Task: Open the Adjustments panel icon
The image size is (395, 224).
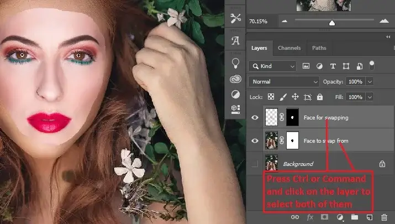Action: click(x=235, y=95)
